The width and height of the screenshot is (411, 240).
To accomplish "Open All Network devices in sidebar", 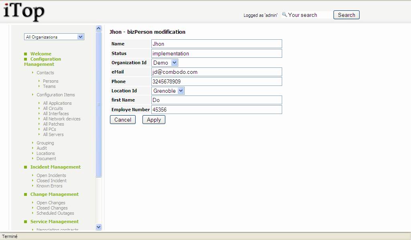I will coord(62,119).
